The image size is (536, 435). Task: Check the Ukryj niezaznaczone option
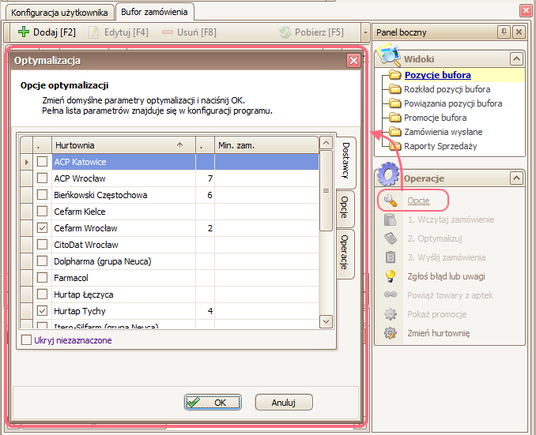coord(27,340)
